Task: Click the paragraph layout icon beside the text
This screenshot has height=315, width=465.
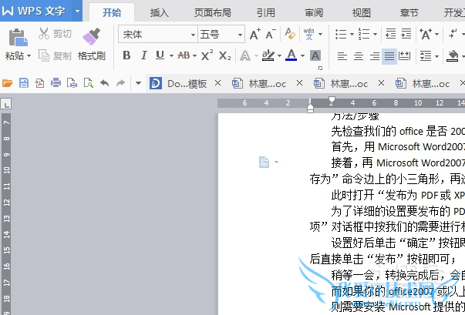Action: 265,162
